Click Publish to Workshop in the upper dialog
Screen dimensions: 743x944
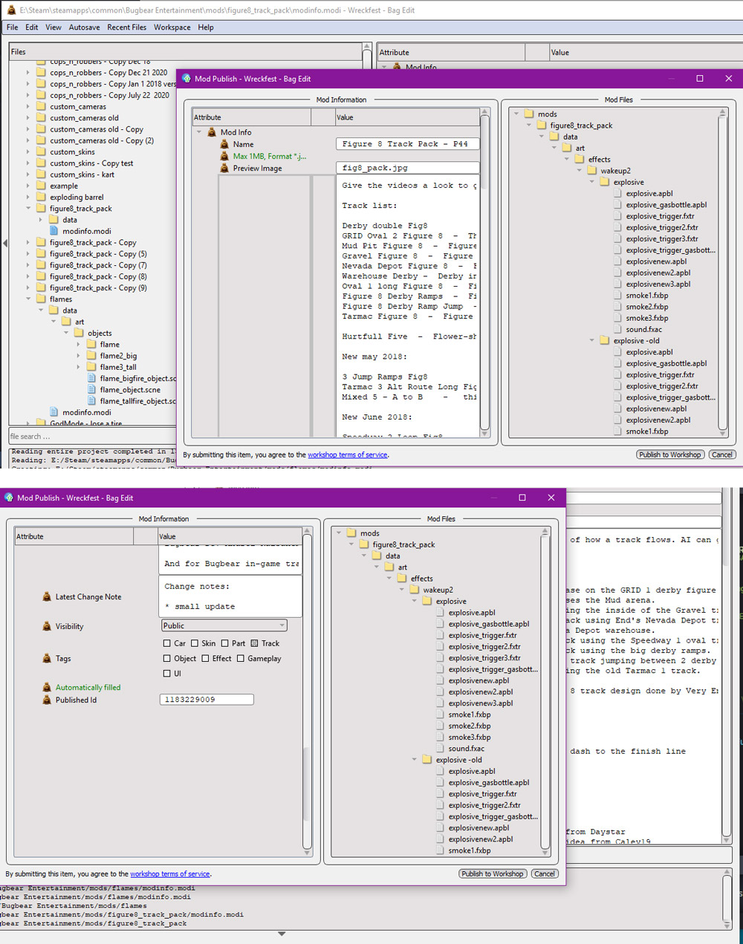pos(670,455)
